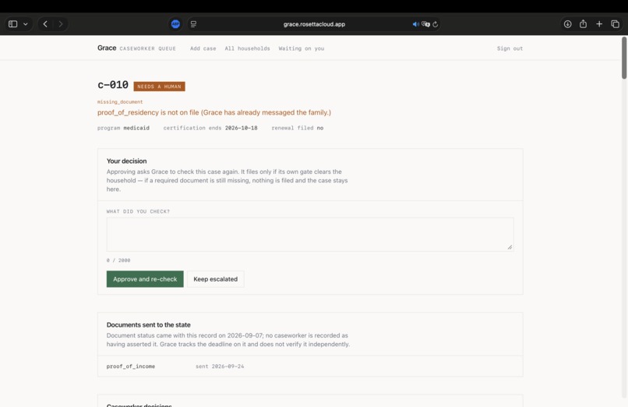Open a new tab with plus icon

(x=599, y=24)
